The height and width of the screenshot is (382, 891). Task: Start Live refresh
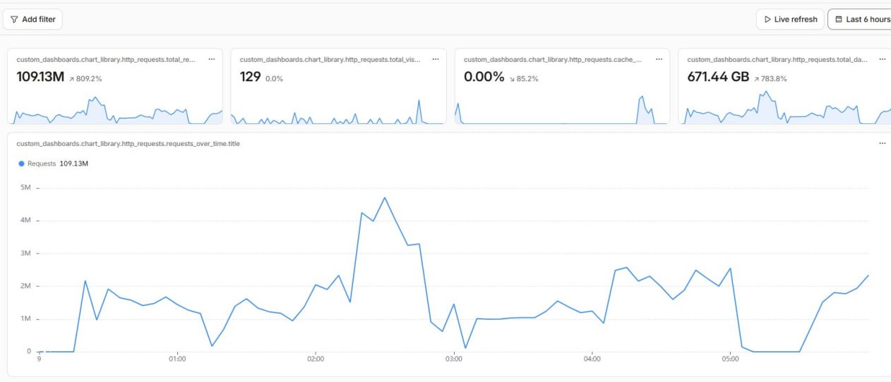click(x=789, y=20)
